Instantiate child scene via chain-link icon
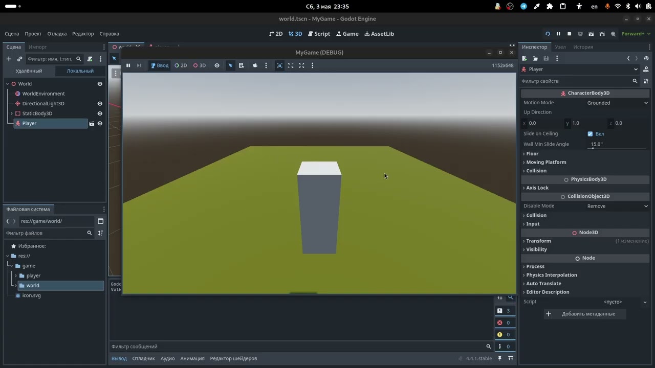The height and width of the screenshot is (368, 655). (20, 59)
